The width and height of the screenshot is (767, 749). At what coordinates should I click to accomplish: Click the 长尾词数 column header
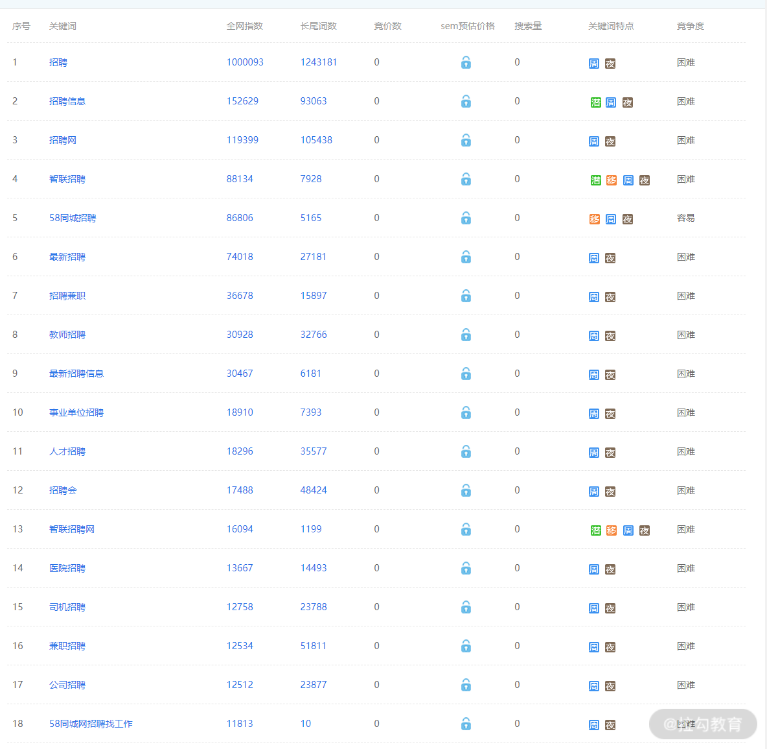coord(319,26)
